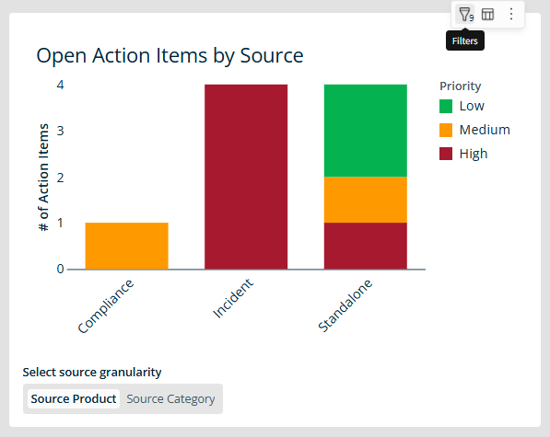Image resolution: width=550 pixels, height=437 pixels.
Task: Open the table view icon
Action: pos(487,15)
